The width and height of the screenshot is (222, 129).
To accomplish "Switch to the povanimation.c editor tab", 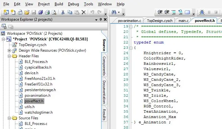I will coord(129,21).
